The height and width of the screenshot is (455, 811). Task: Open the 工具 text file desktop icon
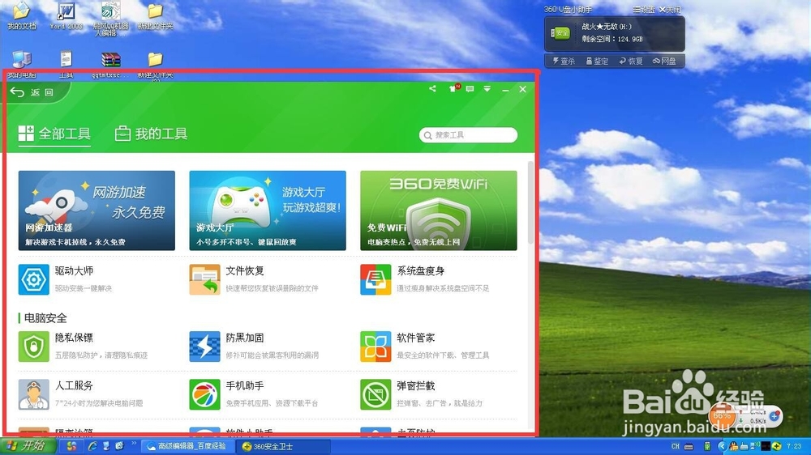click(x=67, y=64)
